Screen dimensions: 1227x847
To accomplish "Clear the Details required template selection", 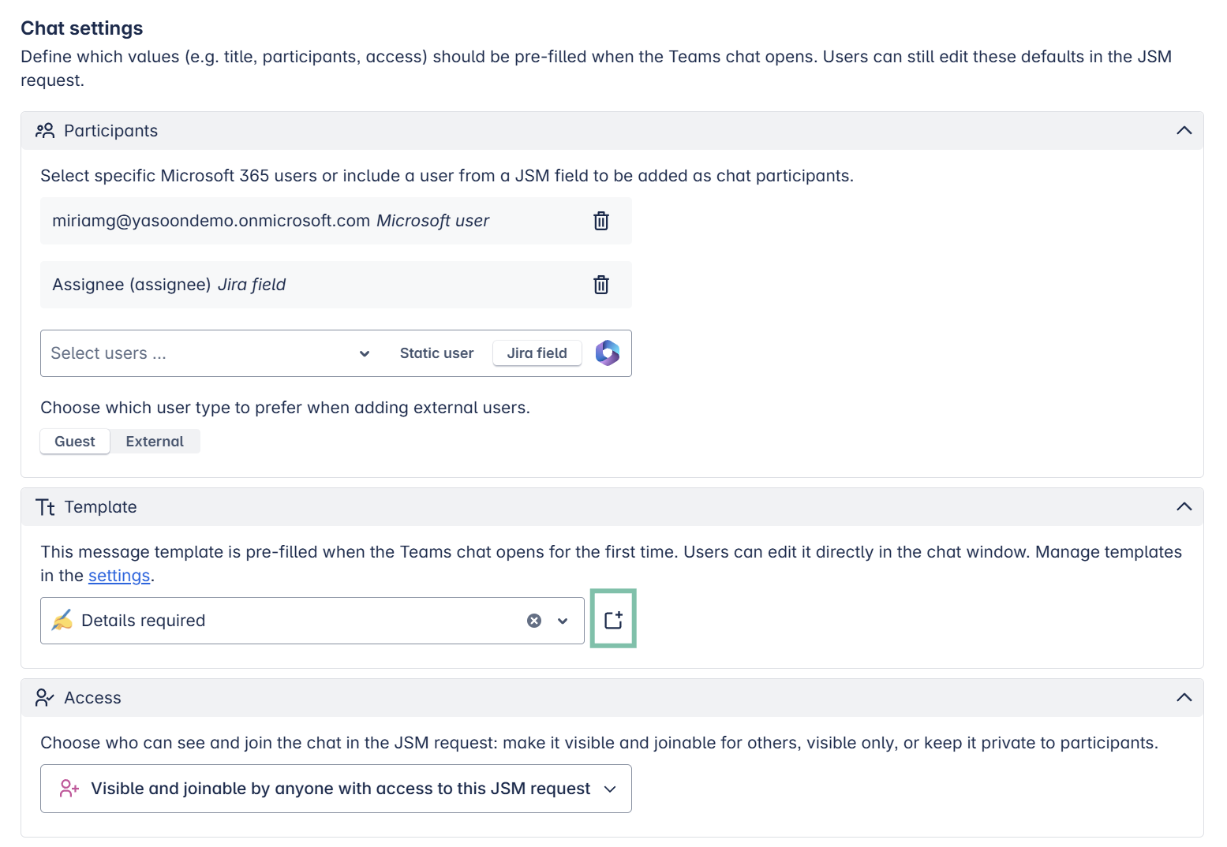I will pyautogui.click(x=534, y=621).
